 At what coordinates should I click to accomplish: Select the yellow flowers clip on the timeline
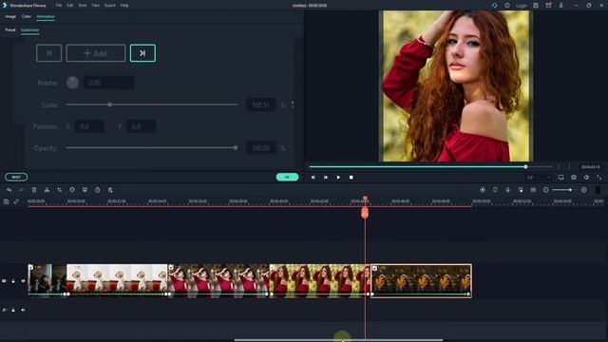(x=421, y=281)
